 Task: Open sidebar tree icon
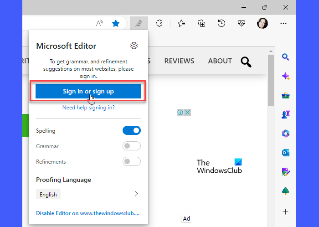(286, 191)
